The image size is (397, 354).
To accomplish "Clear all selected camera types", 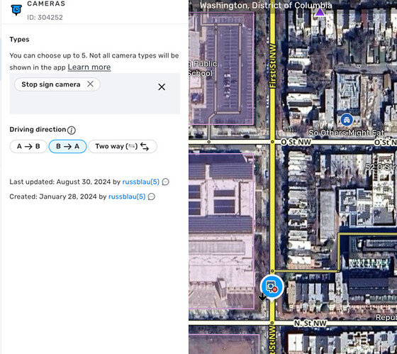I will coord(162,87).
